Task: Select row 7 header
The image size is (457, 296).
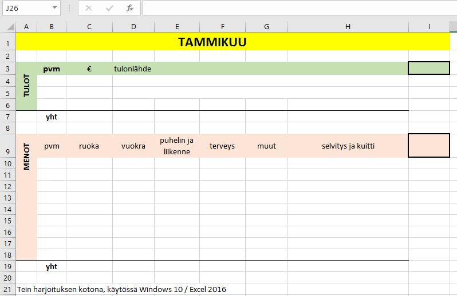Action: [x=8, y=117]
